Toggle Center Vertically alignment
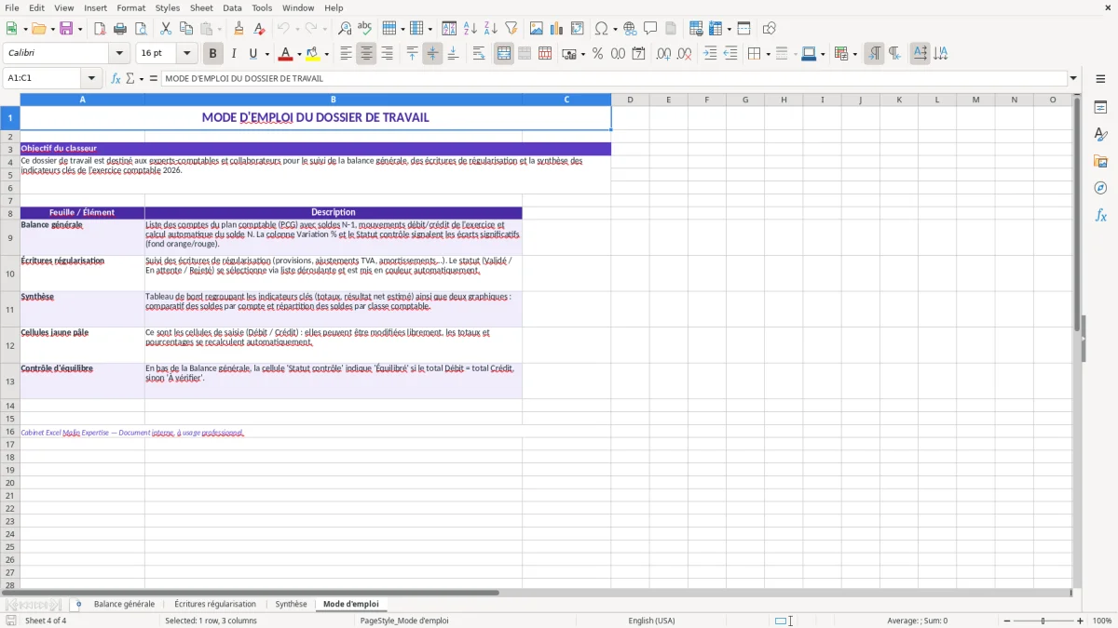This screenshot has width=1118, height=628. [x=432, y=54]
